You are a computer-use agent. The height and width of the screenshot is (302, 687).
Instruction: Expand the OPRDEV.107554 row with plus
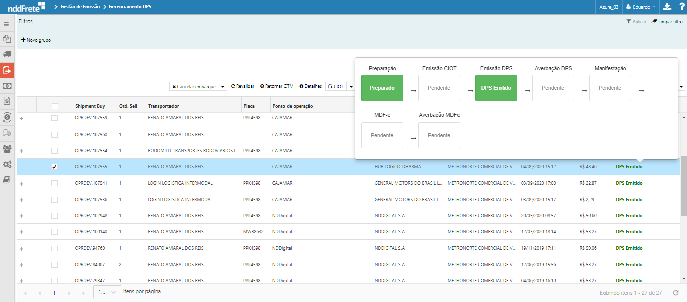pos(21,151)
